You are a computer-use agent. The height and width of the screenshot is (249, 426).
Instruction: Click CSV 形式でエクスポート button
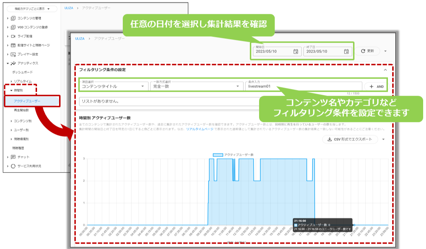[x=350, y=139]
